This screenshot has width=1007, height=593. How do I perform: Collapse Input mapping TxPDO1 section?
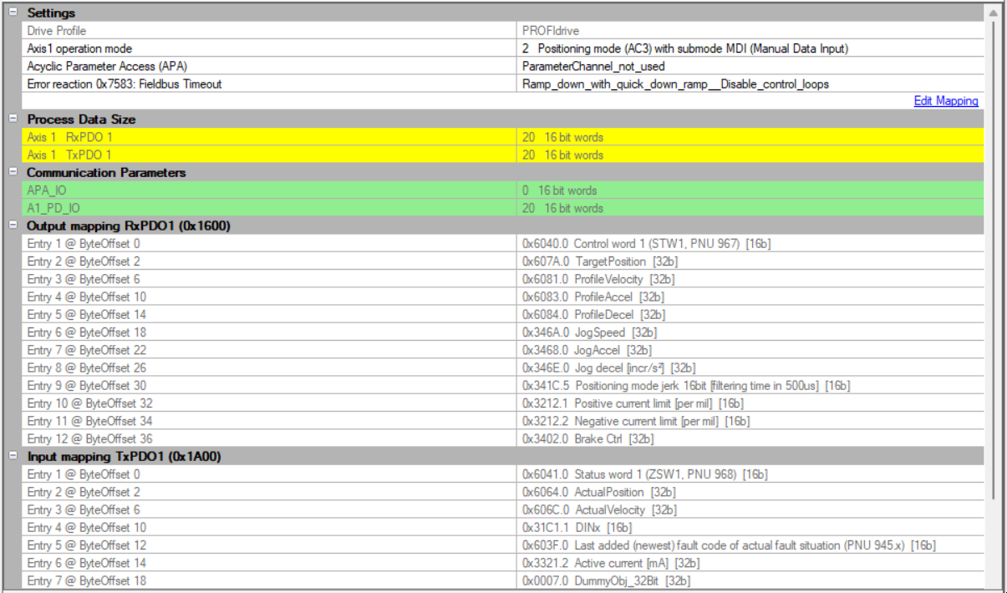(x=13, y=457)
